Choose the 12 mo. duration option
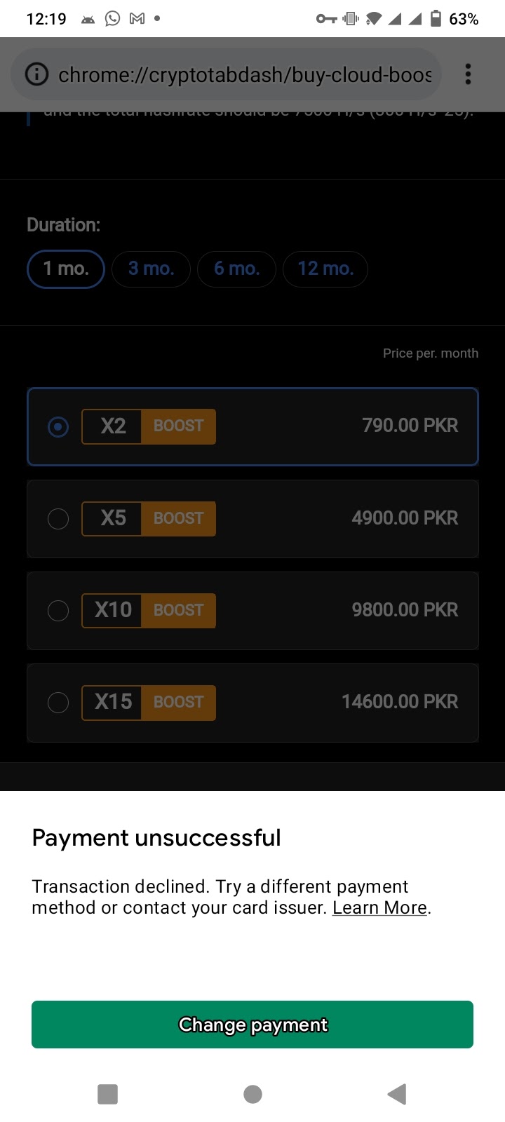505x1122 pixels. (x=325, y=269)
